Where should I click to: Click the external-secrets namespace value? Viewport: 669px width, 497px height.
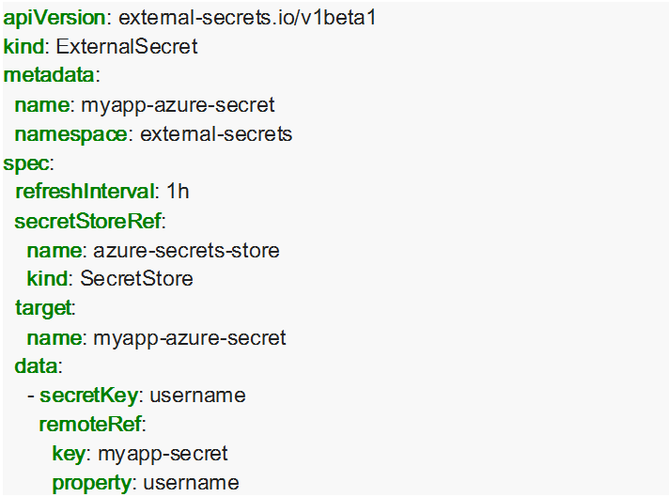(x=216, y=133)
